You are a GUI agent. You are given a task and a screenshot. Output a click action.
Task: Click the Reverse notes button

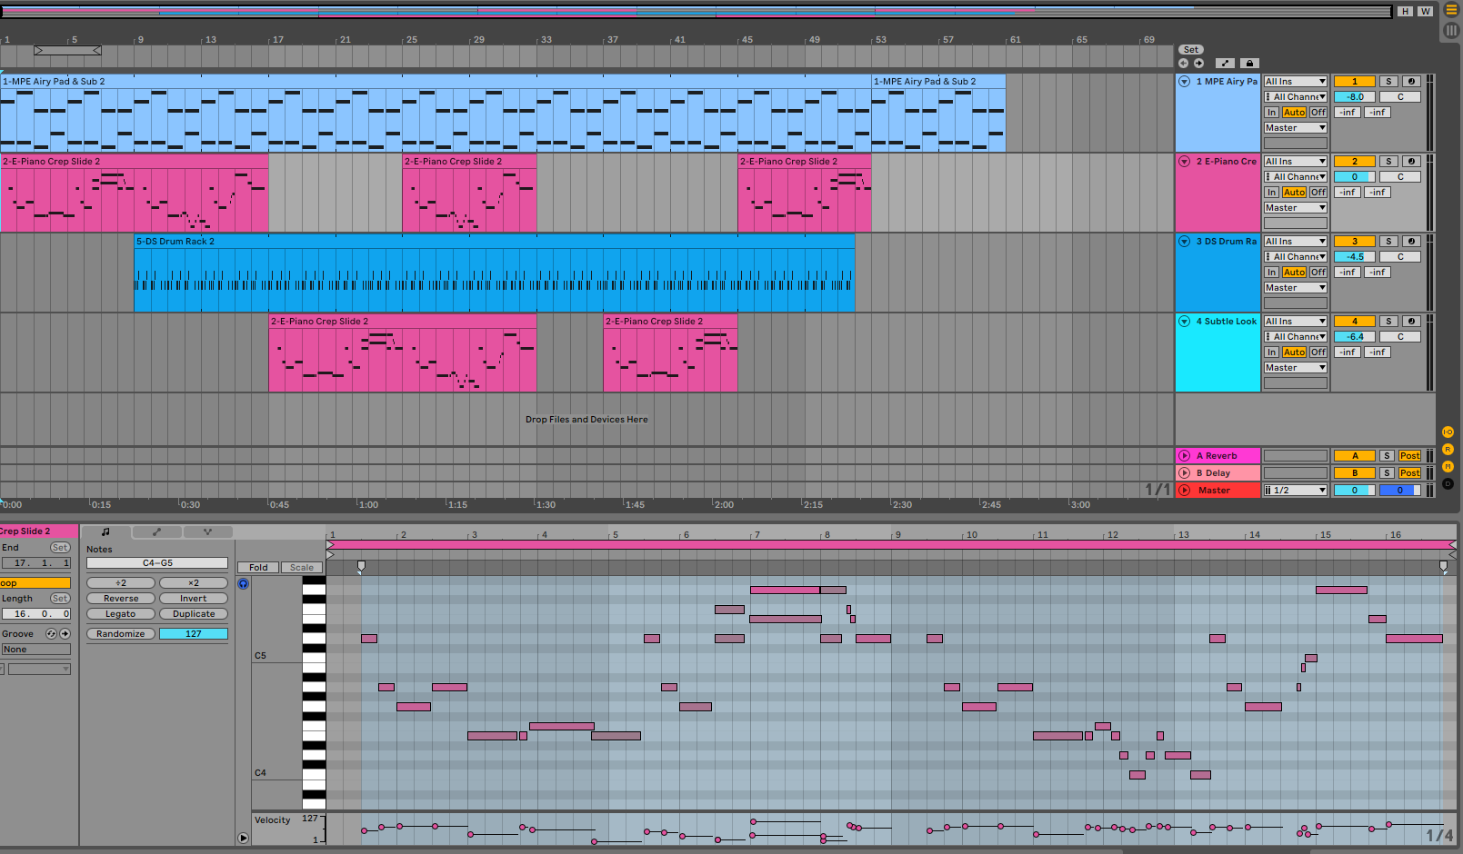point(121,599)
